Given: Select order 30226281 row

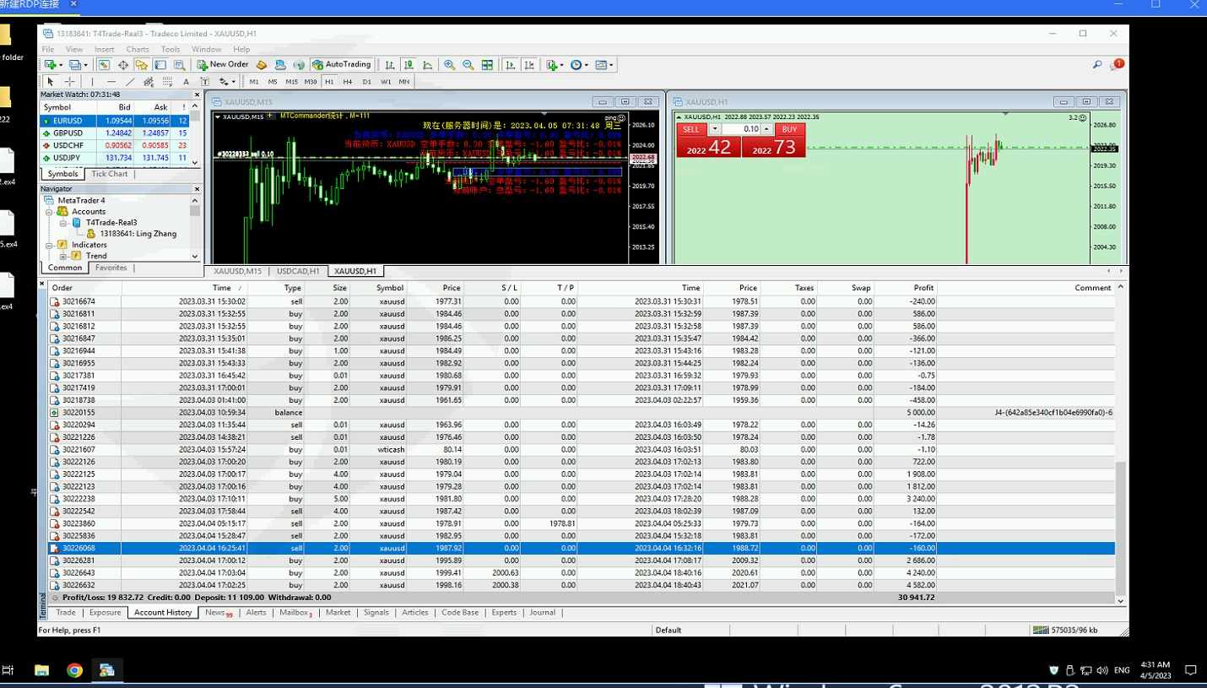Looking at the screenshot, I should (581, 561).
